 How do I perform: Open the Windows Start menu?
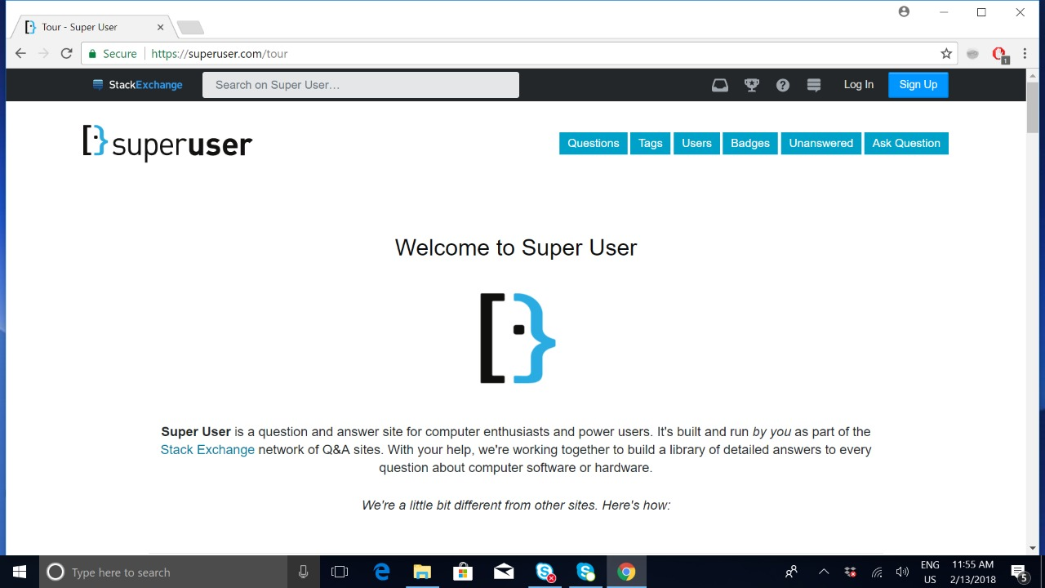[20, 572]
